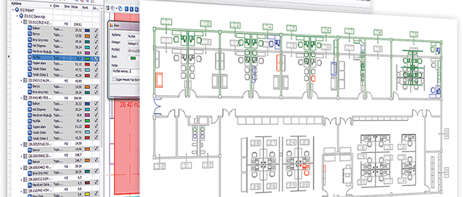Click the Alan dialog title icon

point(111,25)
